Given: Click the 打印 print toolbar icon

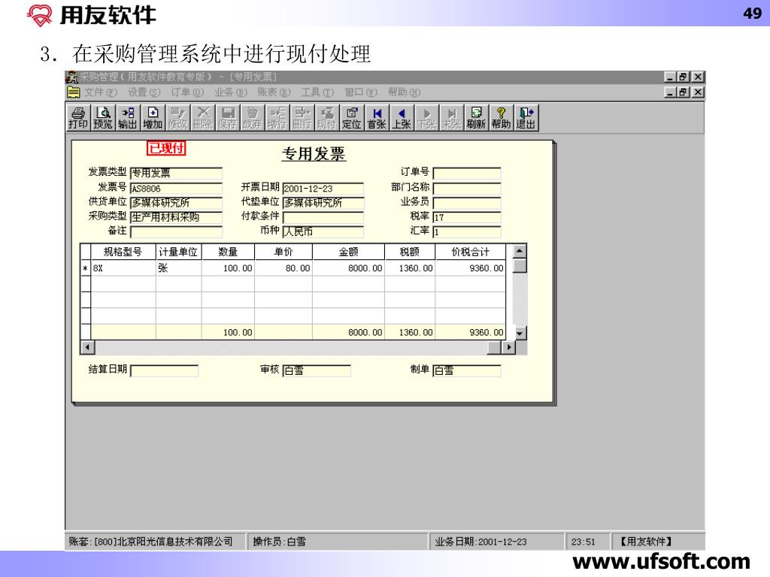Looking at the screenshot, I should (x=78, y=118).
